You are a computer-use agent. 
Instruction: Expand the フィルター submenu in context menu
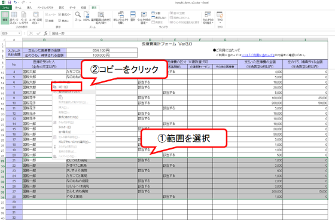pyautogui.click(x=74, y=127)
